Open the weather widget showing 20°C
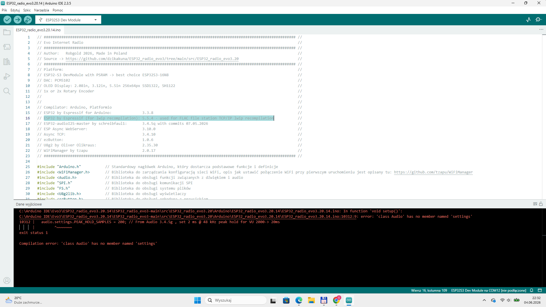This screenshot has width=546, height=307. tap(23, 300)
